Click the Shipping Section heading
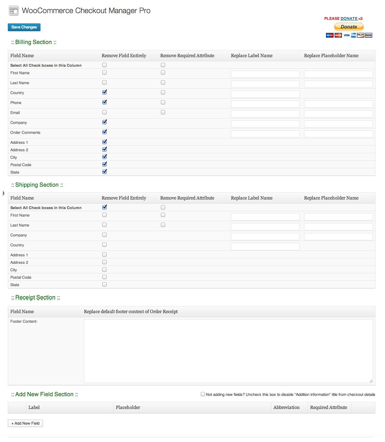 tap(37, 185)
